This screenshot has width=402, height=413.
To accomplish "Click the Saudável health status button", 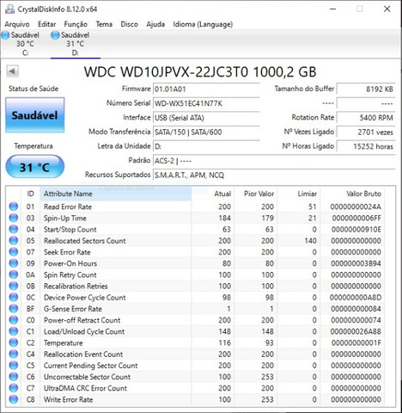I will 35,115.
